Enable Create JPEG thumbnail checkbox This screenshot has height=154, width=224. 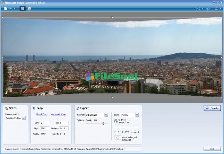pyautogui.click(x=116, y=132)
